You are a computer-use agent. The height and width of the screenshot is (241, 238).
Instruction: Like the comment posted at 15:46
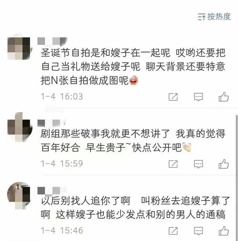pyautogui.click(x=223, y=231)
